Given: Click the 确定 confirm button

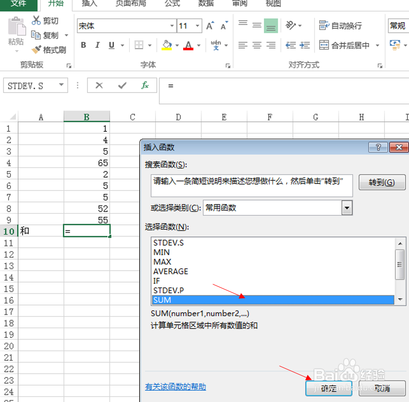Looking at the screenshot, I should [x=329, y=387].
